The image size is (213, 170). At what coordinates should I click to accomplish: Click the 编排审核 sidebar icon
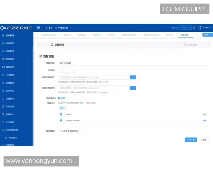point(4,67)
